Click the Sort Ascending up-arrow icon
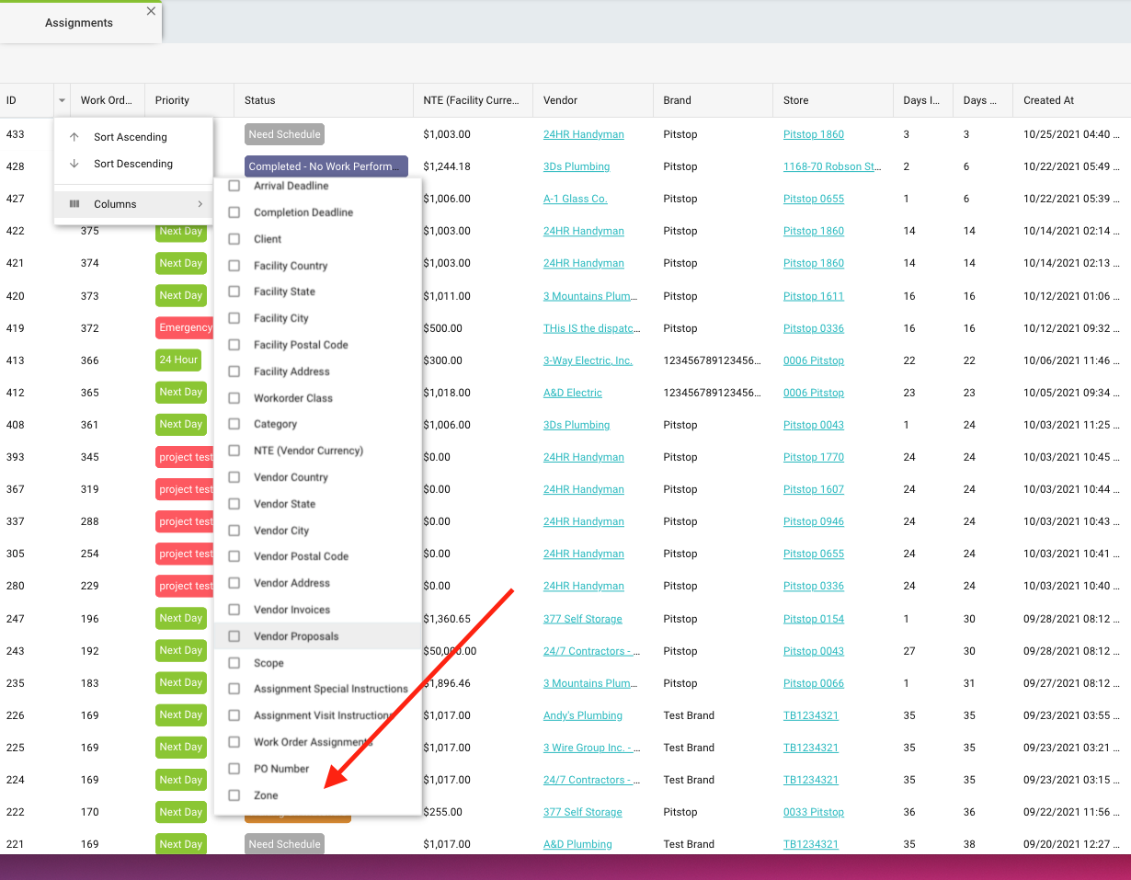The image size is (1131, 880). (74, 137)
